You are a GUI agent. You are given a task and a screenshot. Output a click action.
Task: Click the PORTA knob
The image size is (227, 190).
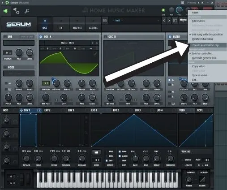pos(189,180)
